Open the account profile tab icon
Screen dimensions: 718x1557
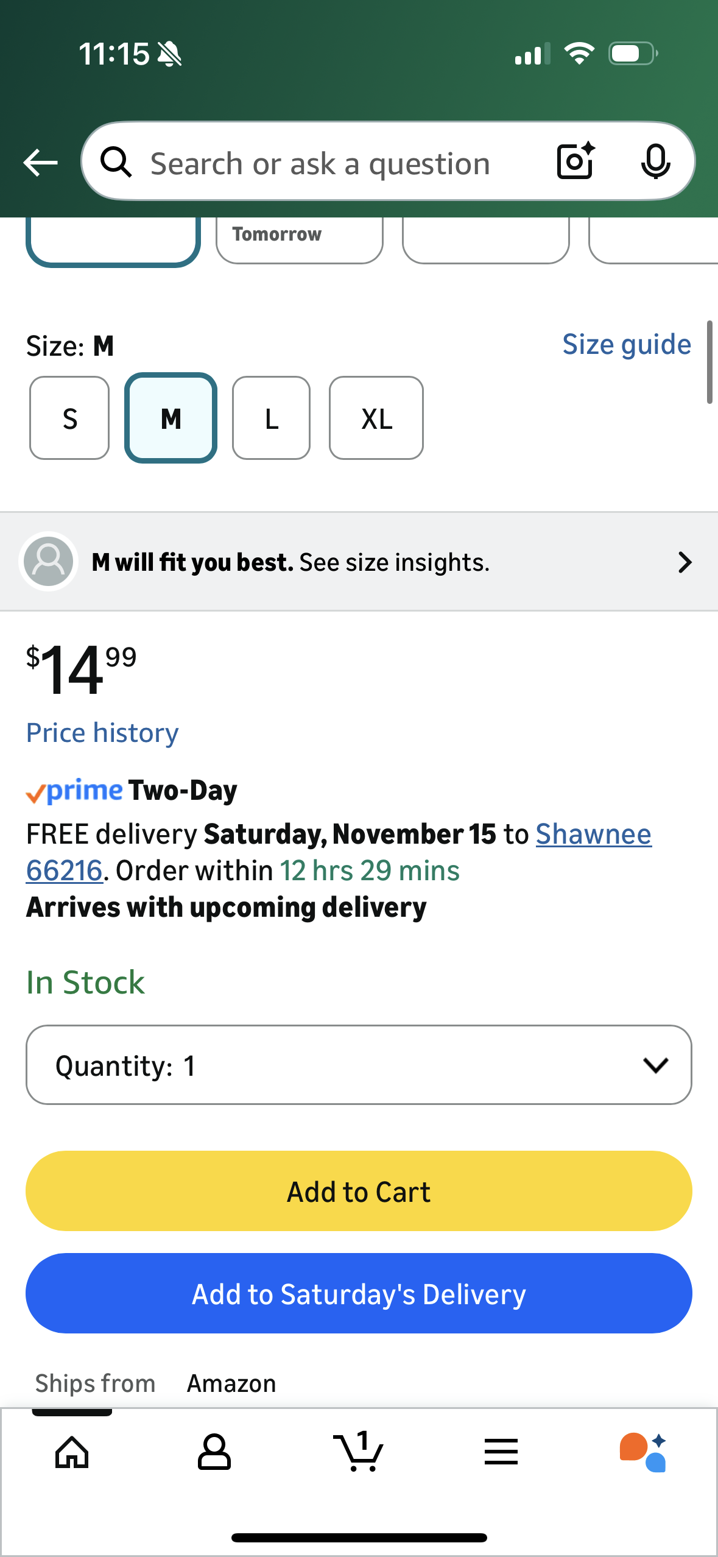click(x=214, y=1452)
